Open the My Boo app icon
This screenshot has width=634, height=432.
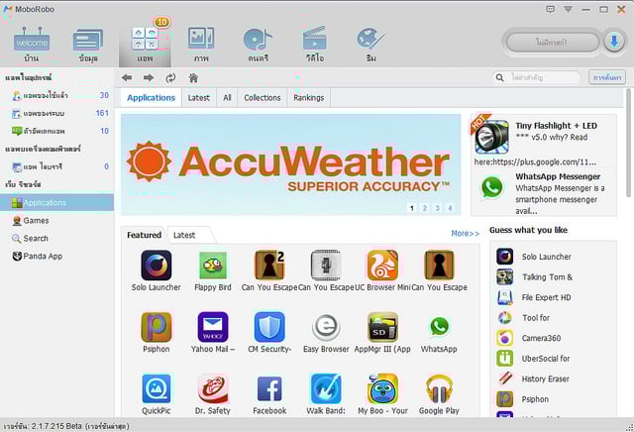(382, 388)
